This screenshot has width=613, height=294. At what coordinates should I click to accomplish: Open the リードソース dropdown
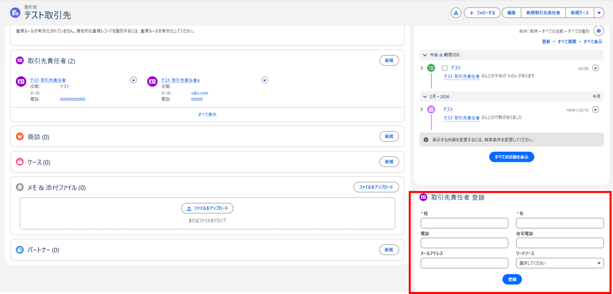click(x=559, y=263)
